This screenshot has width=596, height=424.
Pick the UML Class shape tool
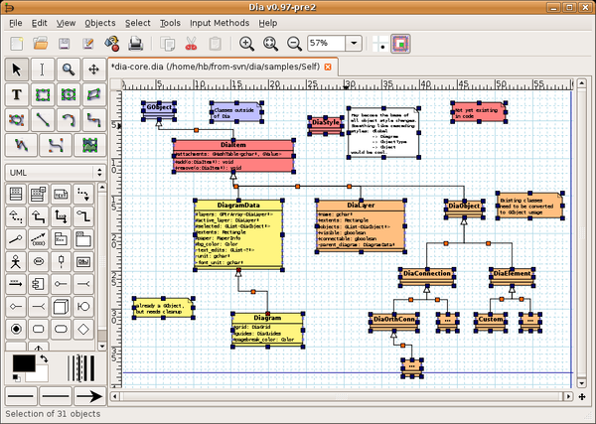click(x=17, y=194)
